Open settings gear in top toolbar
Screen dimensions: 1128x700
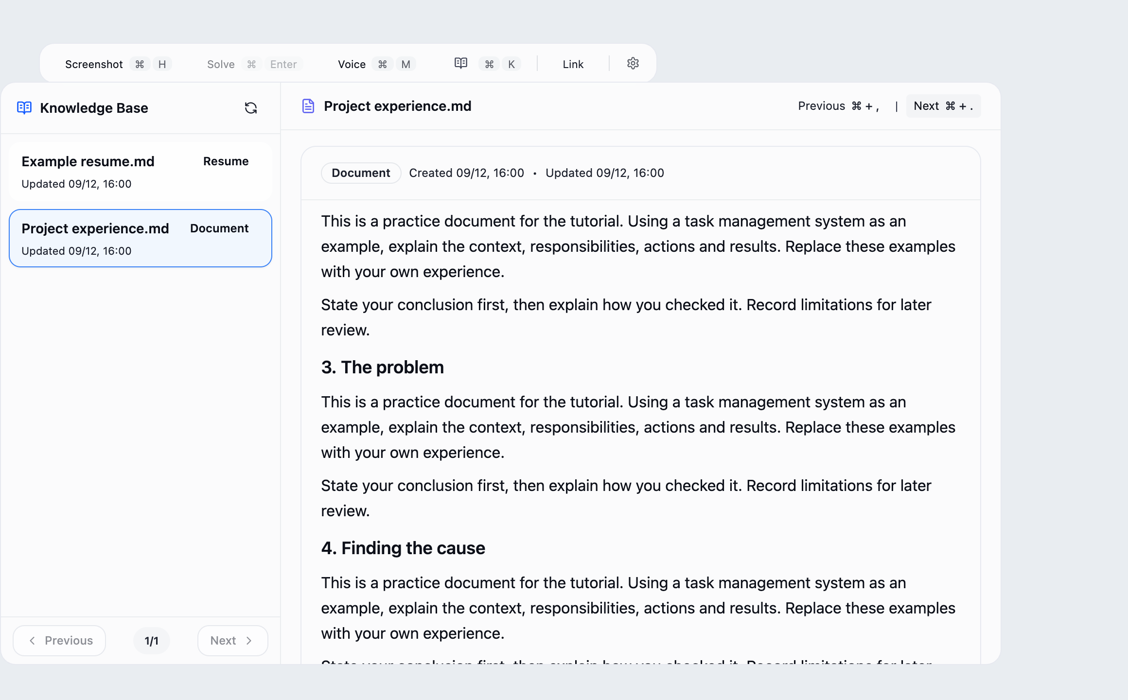click(633, 64)
